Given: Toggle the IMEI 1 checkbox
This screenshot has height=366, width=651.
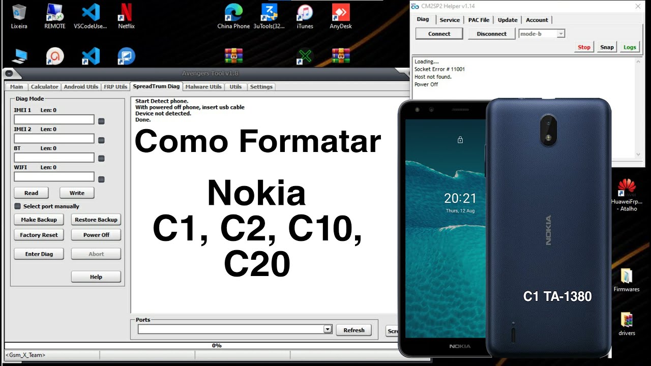Looking at the screenshot, I should (x=101, y=121).
